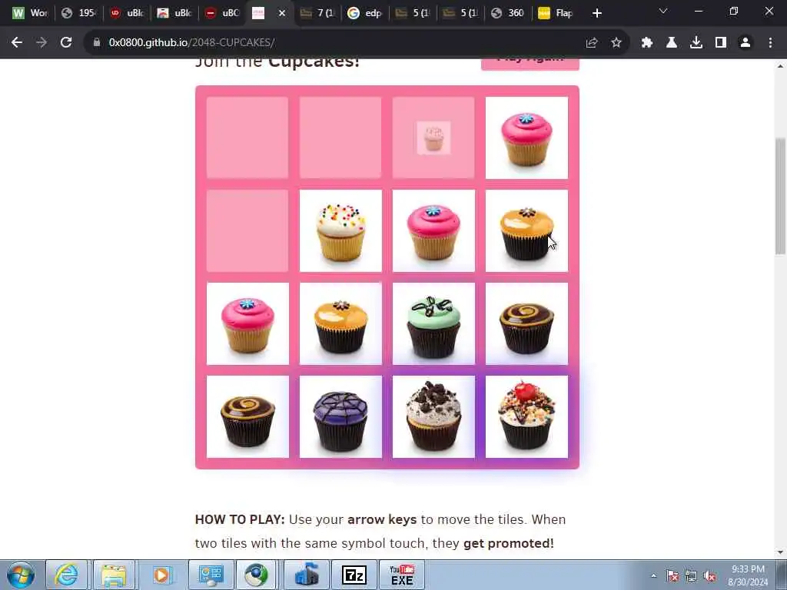
Task: Switch to the '7 (1' tab
Action: [317, 13]
